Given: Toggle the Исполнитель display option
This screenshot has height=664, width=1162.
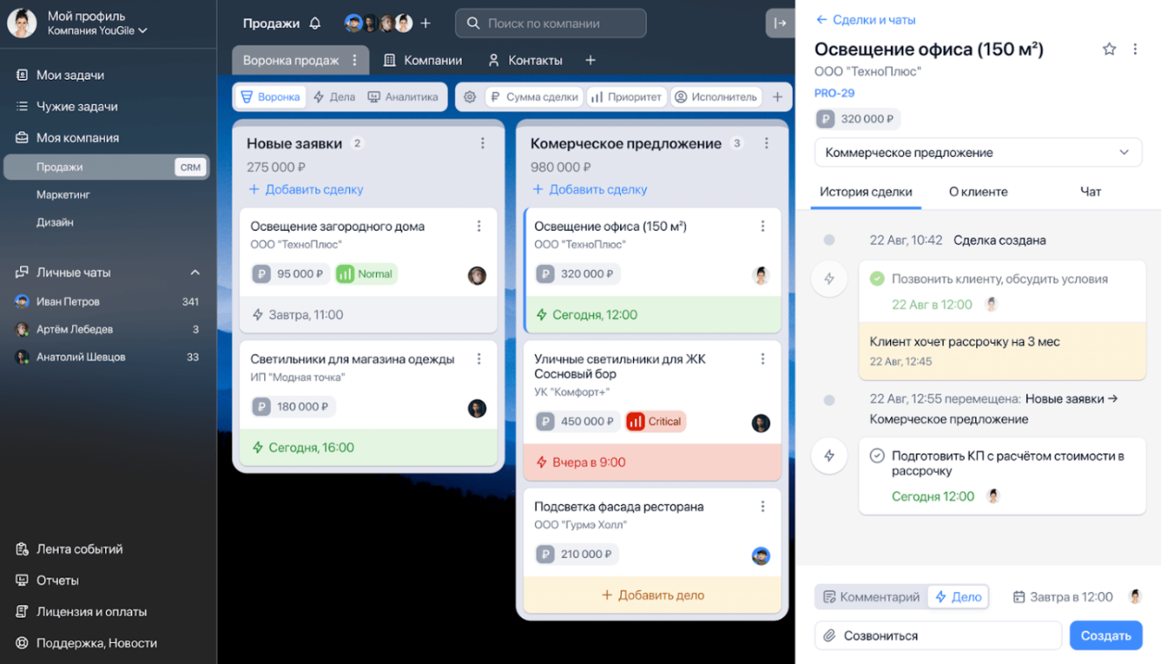Looking at the screenshot, I should 719,96.
